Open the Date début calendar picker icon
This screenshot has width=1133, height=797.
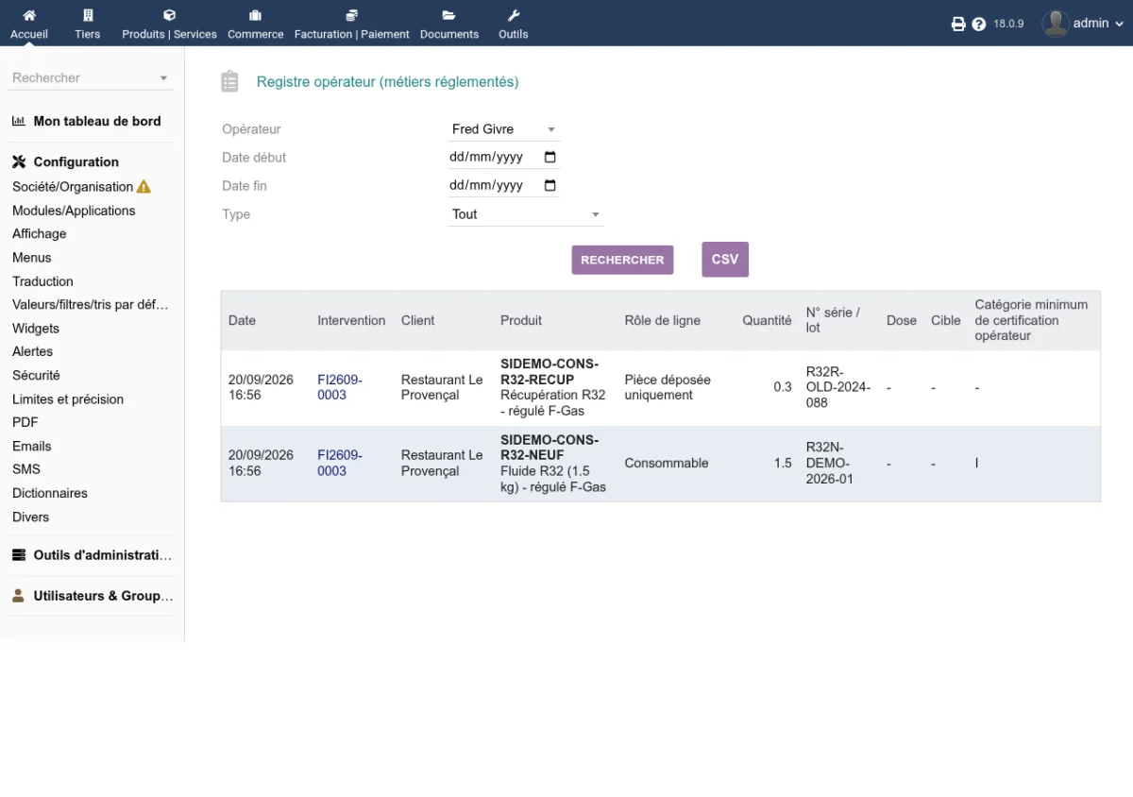point(550,158)
